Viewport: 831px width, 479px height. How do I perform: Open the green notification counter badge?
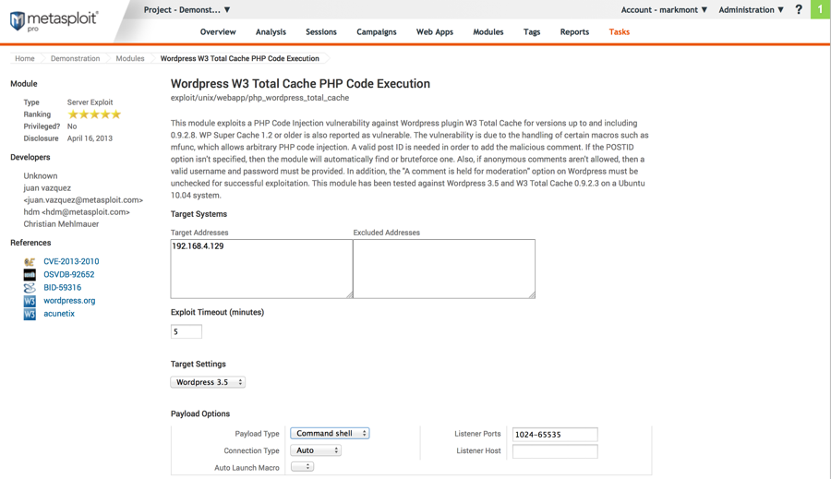point(821,9)
